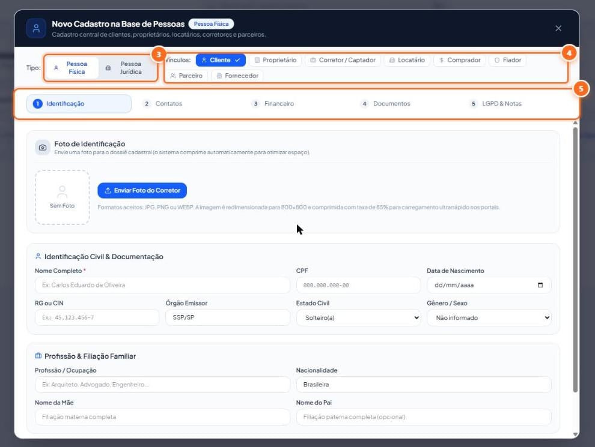Open the Gênero / Sexo dropdown
Screen dimensions: 595x447
(x=489, y=317)
